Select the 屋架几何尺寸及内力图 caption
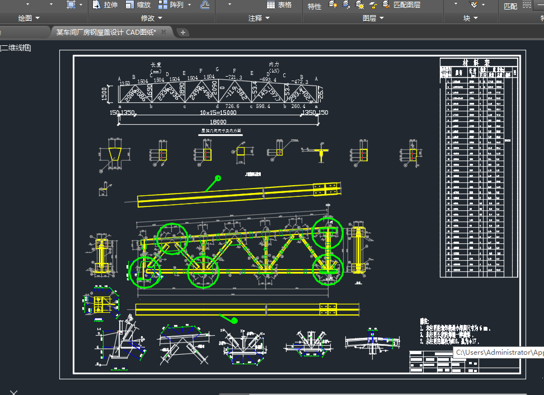The width and height of the screenshot is (544, 395). [x=221, y=131]
